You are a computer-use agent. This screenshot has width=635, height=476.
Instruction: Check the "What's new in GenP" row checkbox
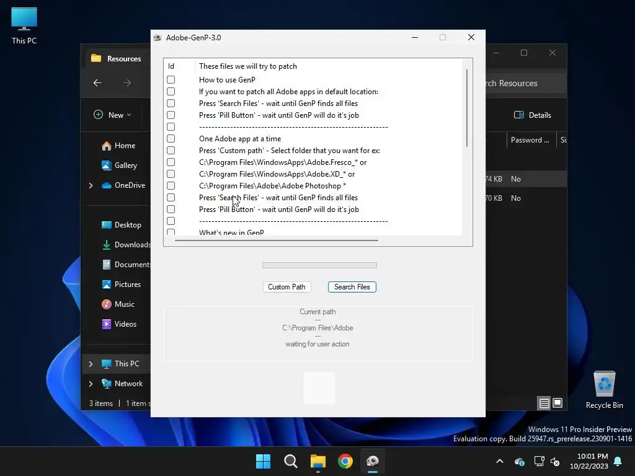[x=171, y=232]
